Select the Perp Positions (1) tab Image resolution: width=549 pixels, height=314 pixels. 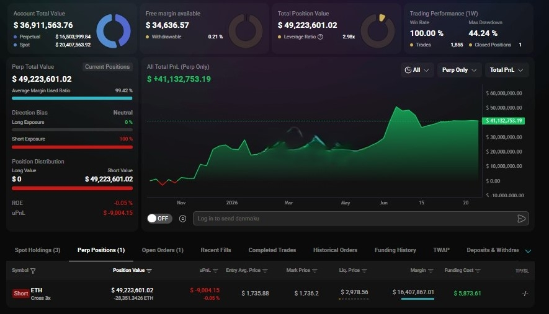101,250
